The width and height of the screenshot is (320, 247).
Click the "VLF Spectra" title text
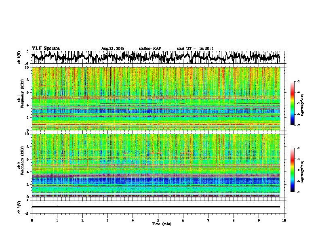pos(46,48)
